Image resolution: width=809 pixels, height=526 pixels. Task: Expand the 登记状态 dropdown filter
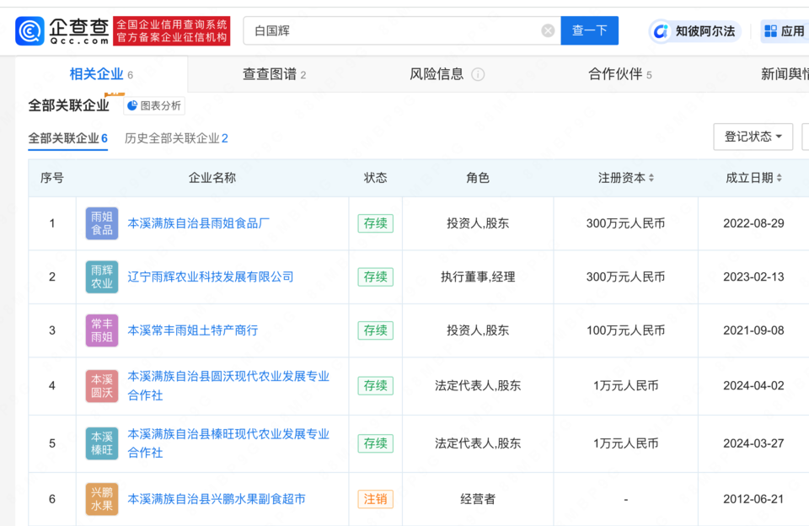tap(753, 137)
